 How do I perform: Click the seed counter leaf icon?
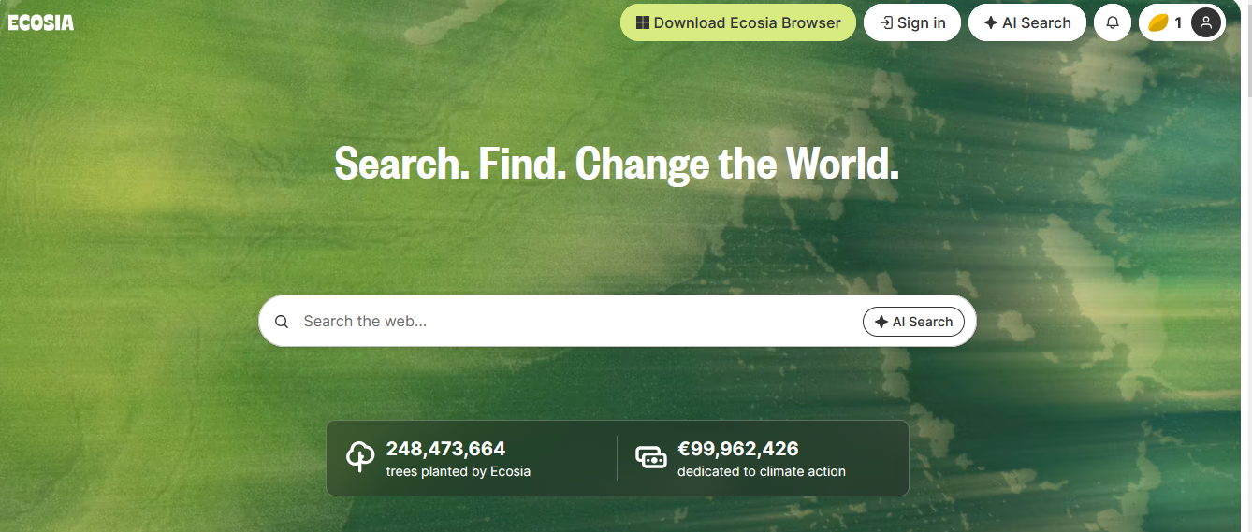[1158, 23]
